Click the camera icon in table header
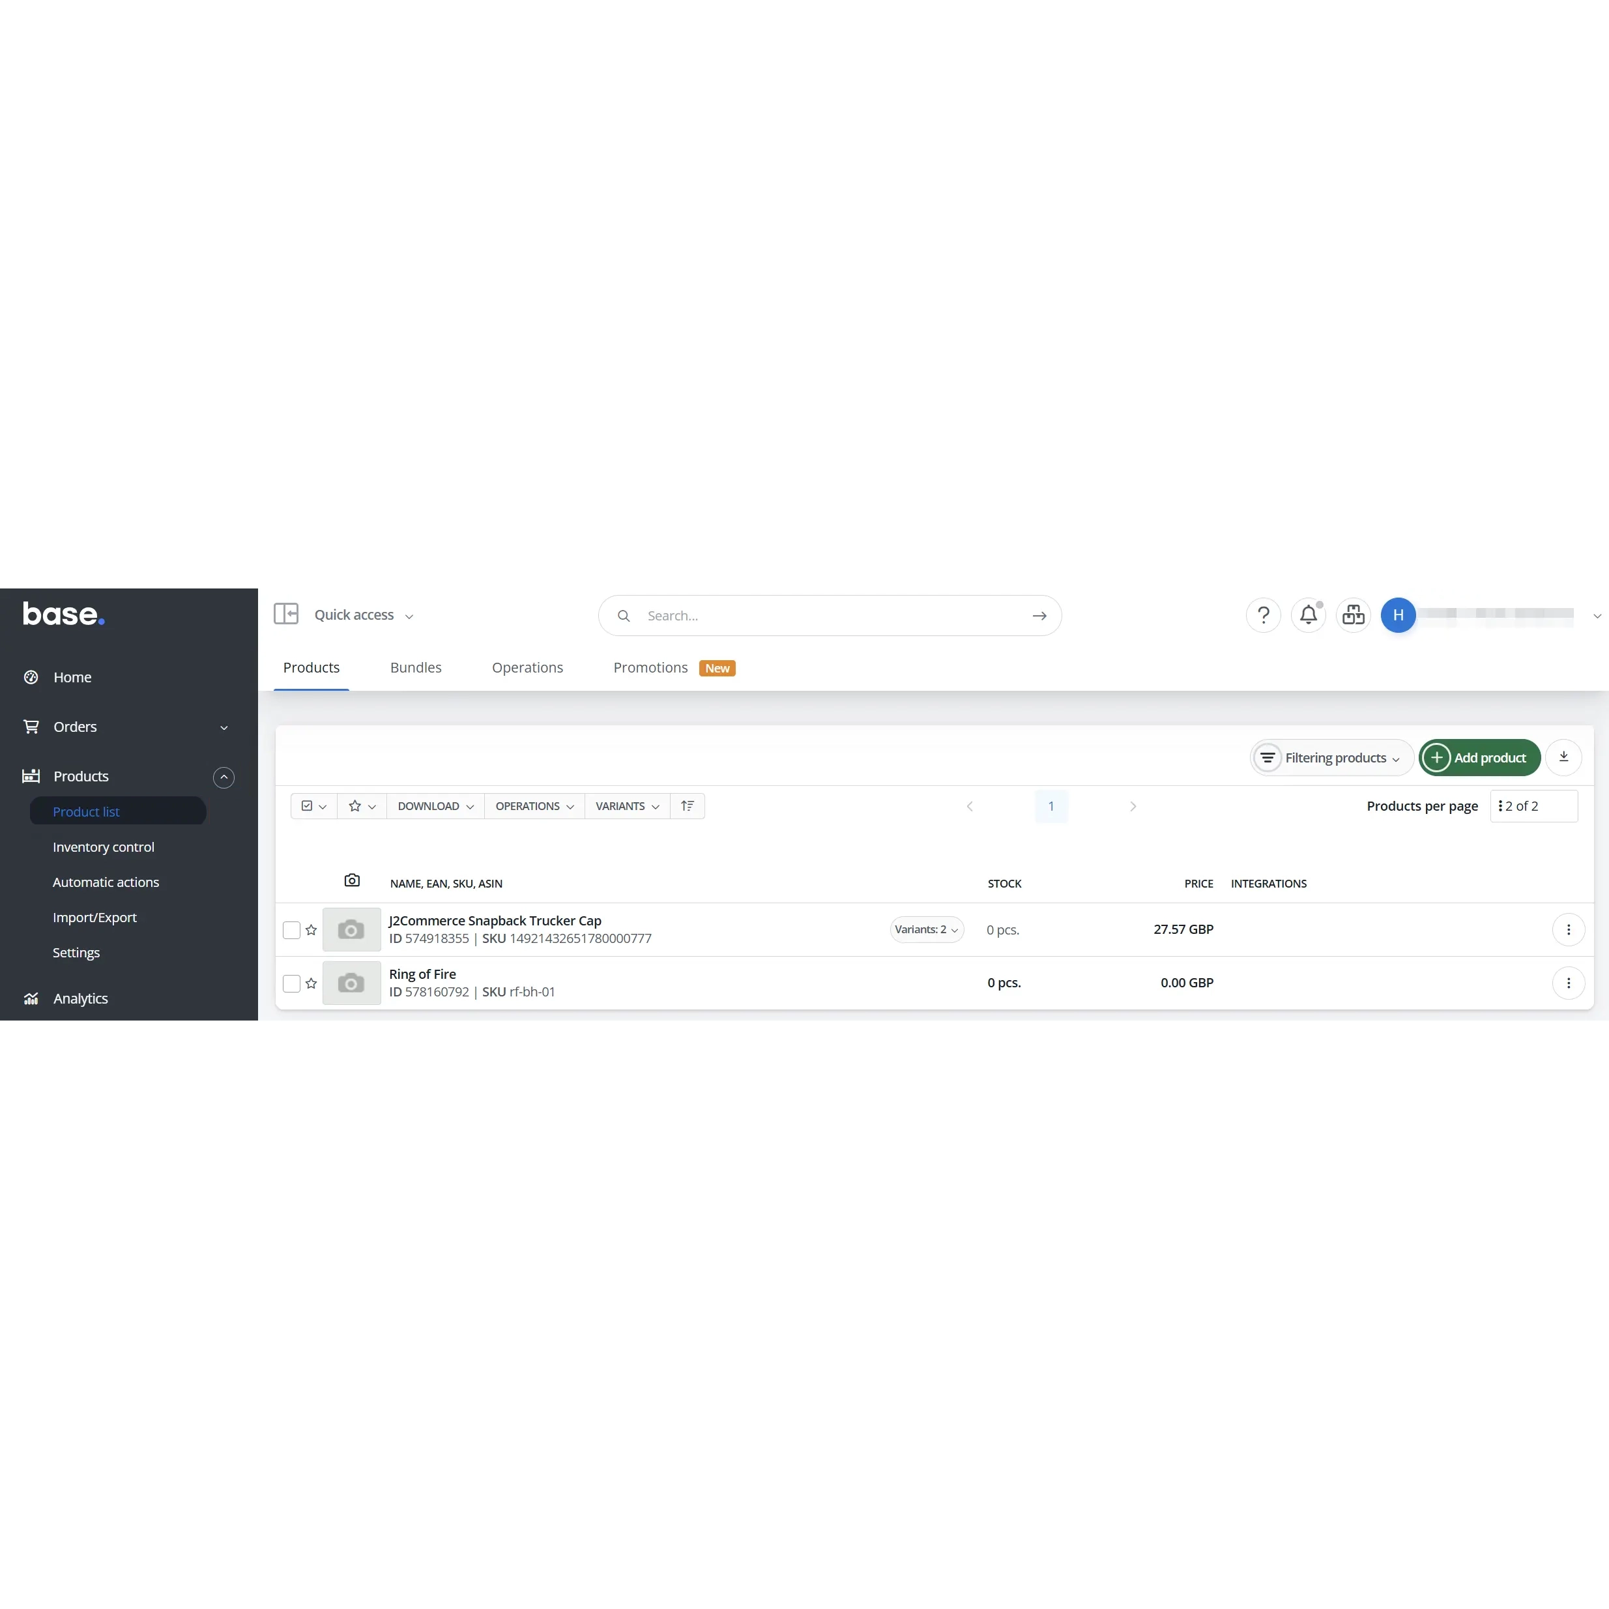Image resolution: width=1609 pixels, height=1609 pixels. pyautogui.click(x=353, y=880)
